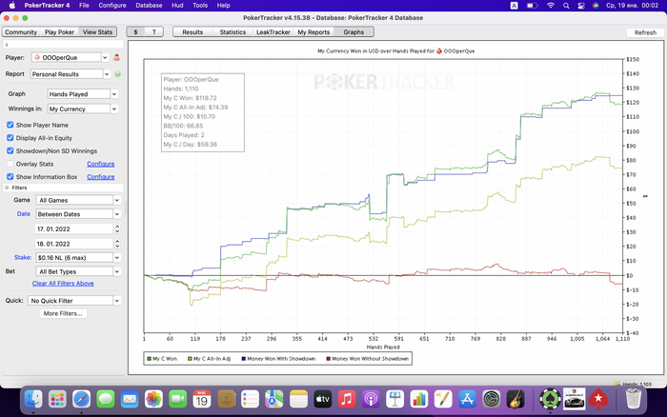Open Pages from the dock

[x=443, y=399]
